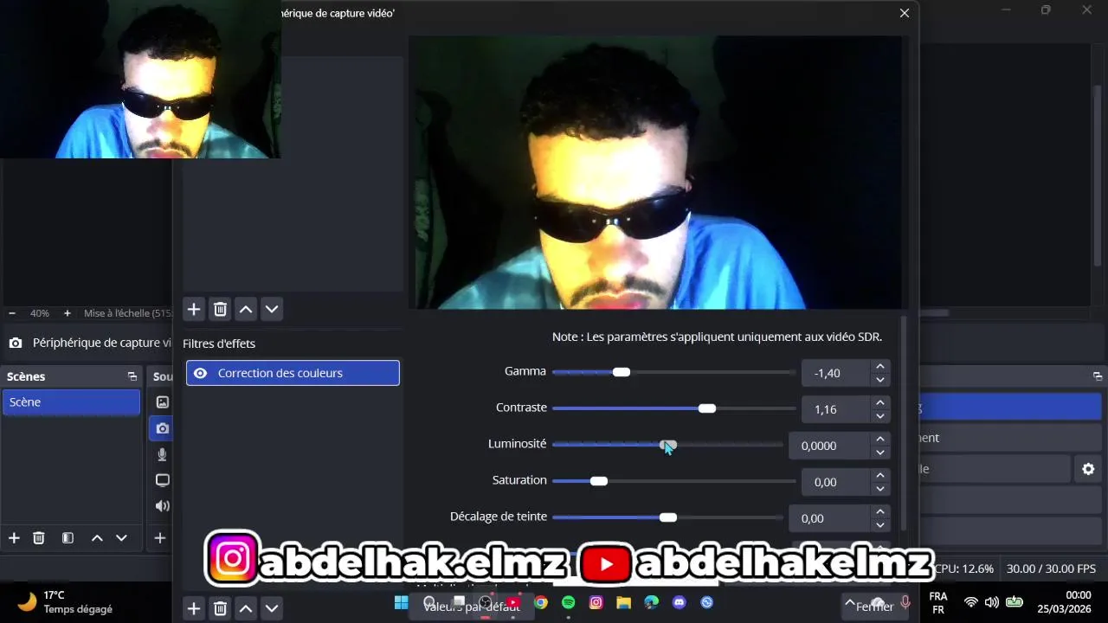Select the microphone source icon in Sources list

(162, 454)
